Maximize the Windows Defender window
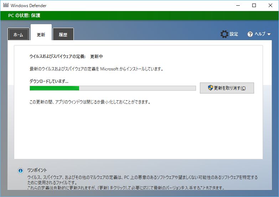 (254, 5)
